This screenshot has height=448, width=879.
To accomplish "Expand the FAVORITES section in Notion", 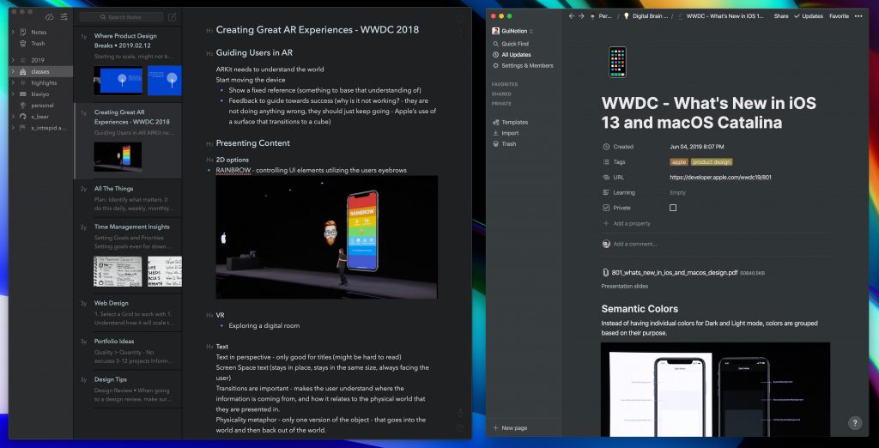I will tap(505, 85).
